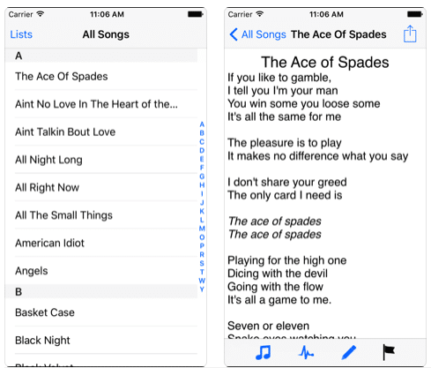Jump to letter S in side index
The image size is (431, 368).
pyautogui.click(x=202, y=263)
